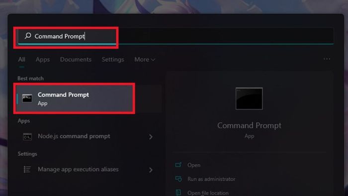The width and height of the screenshot is (348, 196).
Task: Click the large Command Prompt preview icon
Action: click(249, 98)
